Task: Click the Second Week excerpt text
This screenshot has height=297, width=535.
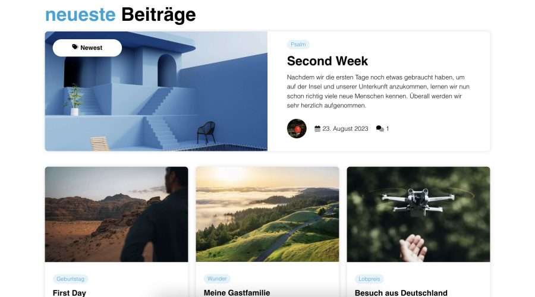Action: tap(378, 91)
